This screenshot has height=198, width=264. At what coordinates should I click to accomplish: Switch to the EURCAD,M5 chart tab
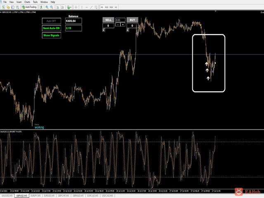pos(92,196)
